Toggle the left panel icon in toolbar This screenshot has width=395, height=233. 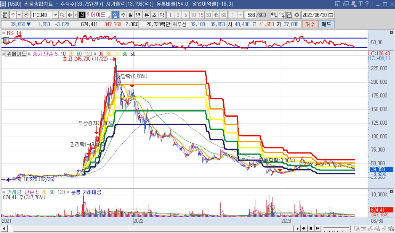(5, 15)
